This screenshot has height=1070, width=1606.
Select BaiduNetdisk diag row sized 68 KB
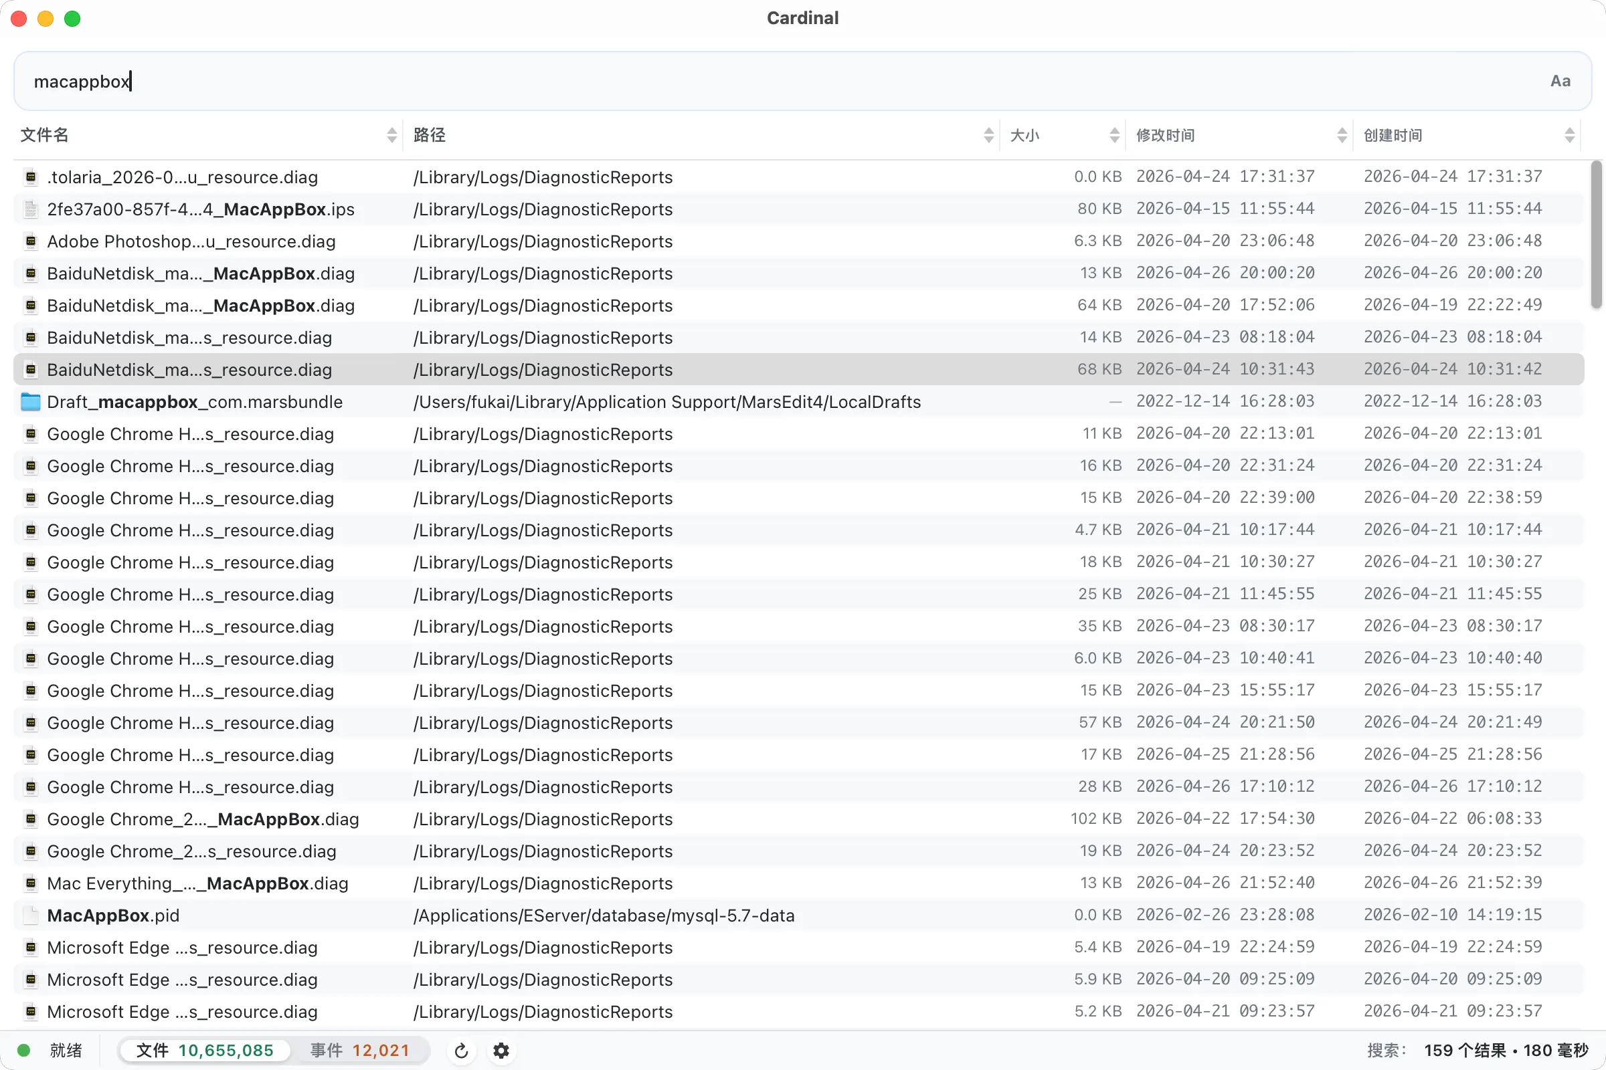click(x=799, y=370)
